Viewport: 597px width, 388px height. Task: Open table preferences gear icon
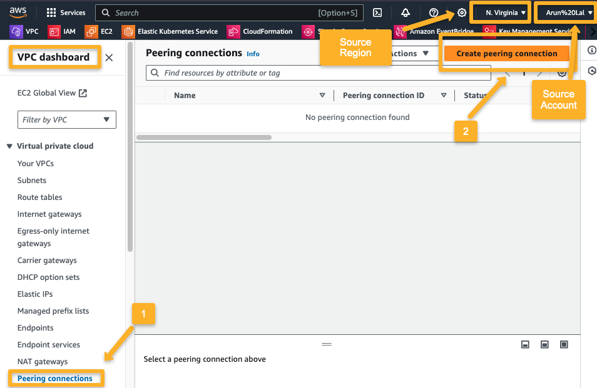(562, 73)
